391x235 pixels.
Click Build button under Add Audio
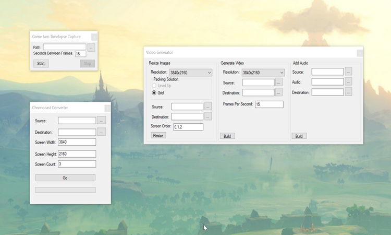(x=299, y=136)
